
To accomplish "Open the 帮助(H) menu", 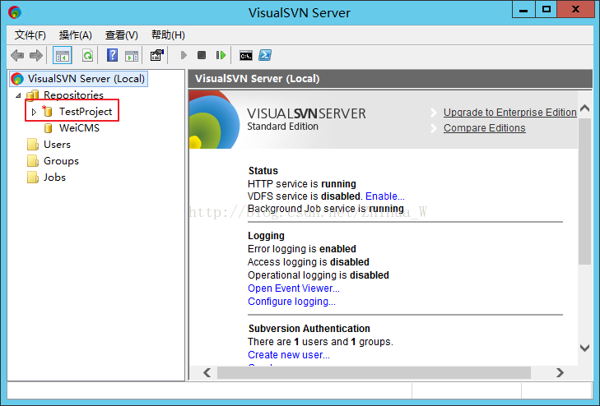I will tap(168, 35).
